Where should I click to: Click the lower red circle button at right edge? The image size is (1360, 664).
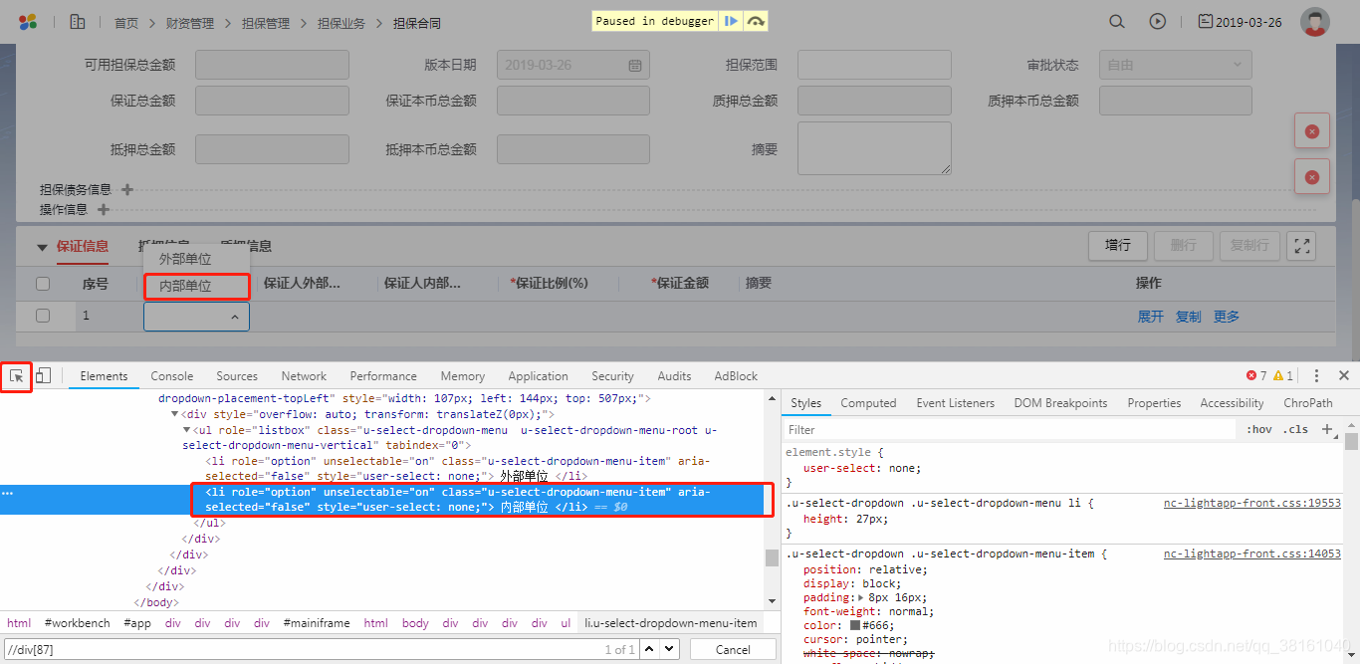click(x=1312, y=176)
